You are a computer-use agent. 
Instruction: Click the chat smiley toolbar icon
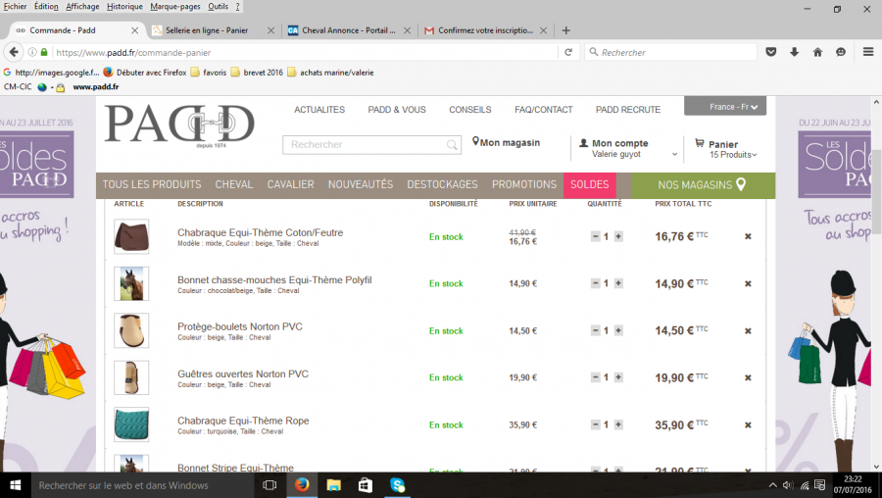841,52
